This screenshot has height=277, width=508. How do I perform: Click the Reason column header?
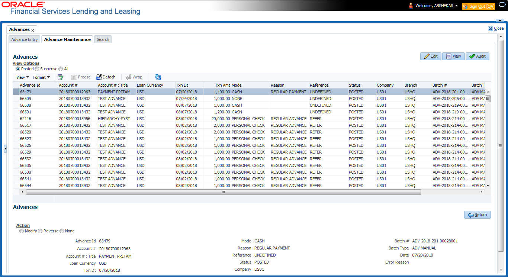(290, 85)
